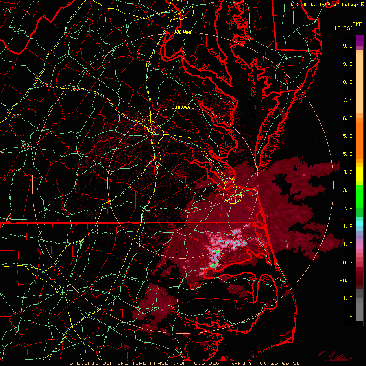The height and width of the screenshot is (366, 366).
Task: Click the -1.3 legend value
Action: click(x=346, y=298)
